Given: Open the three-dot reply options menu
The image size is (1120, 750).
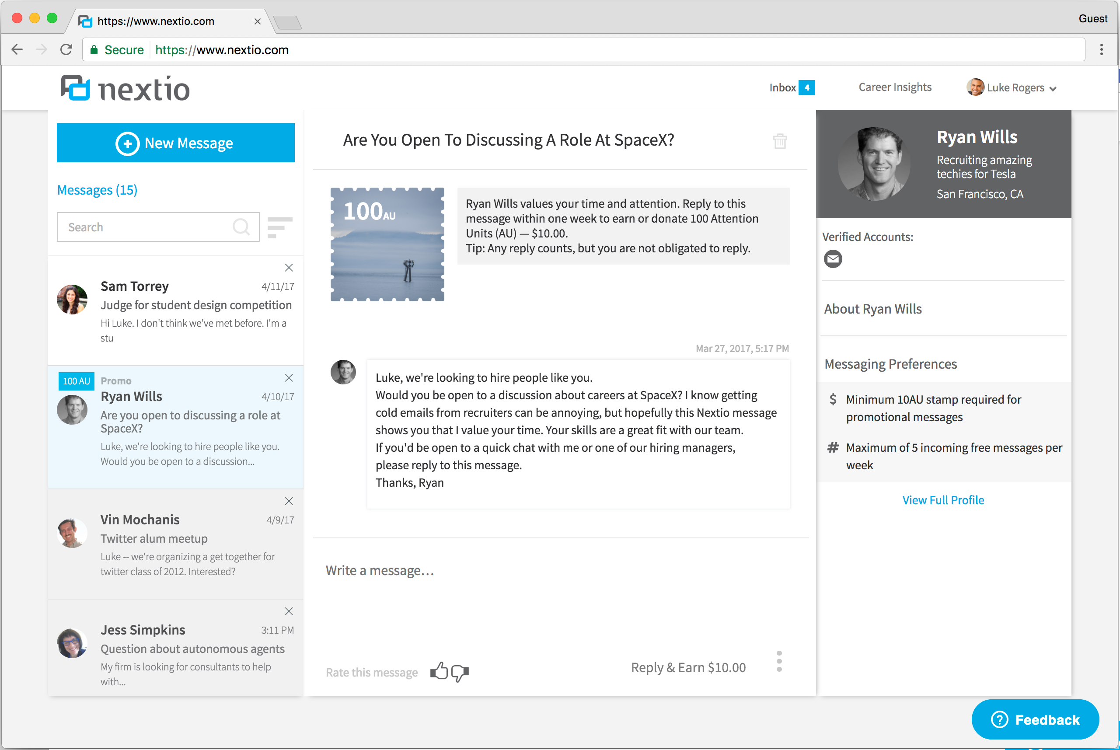Looking at the screenshot, I should 779,662.
